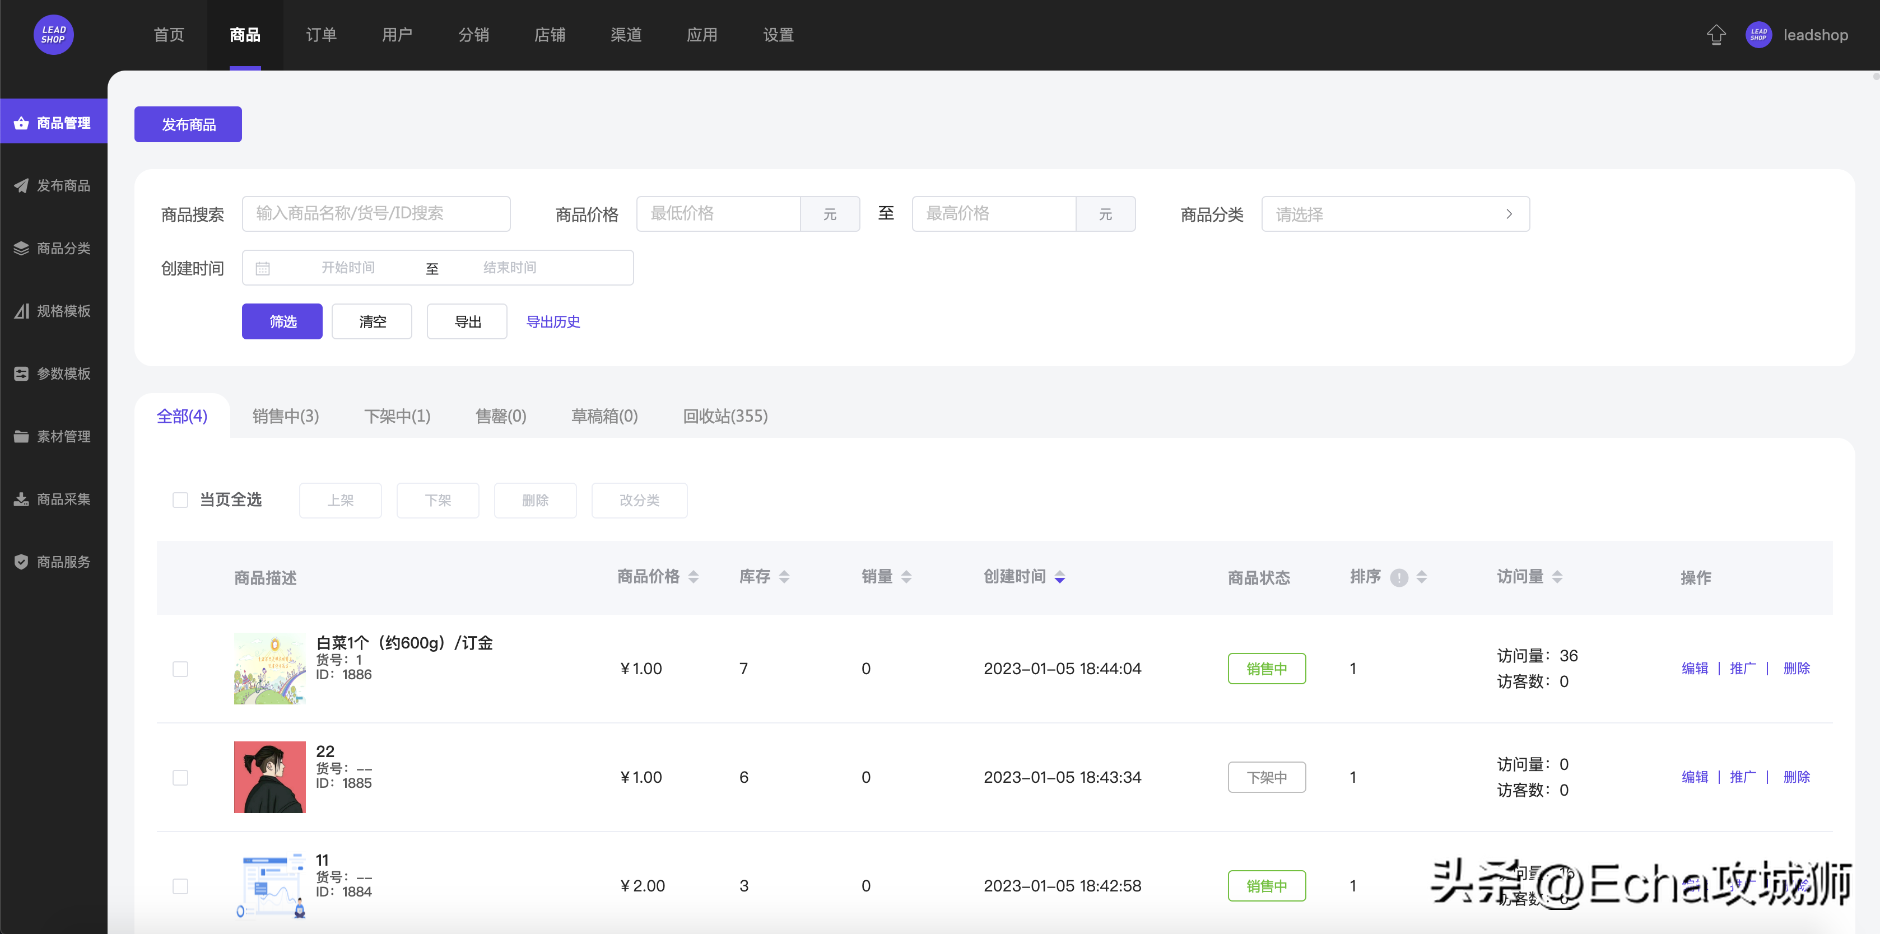This screenshot has height=934, width=1880.
Task: Click 推广 for product 22
Action: 1742,777
